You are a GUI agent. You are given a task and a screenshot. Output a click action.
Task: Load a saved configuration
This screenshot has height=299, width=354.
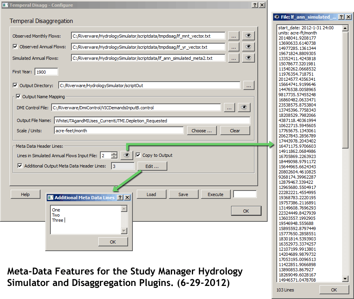[151, 194]
